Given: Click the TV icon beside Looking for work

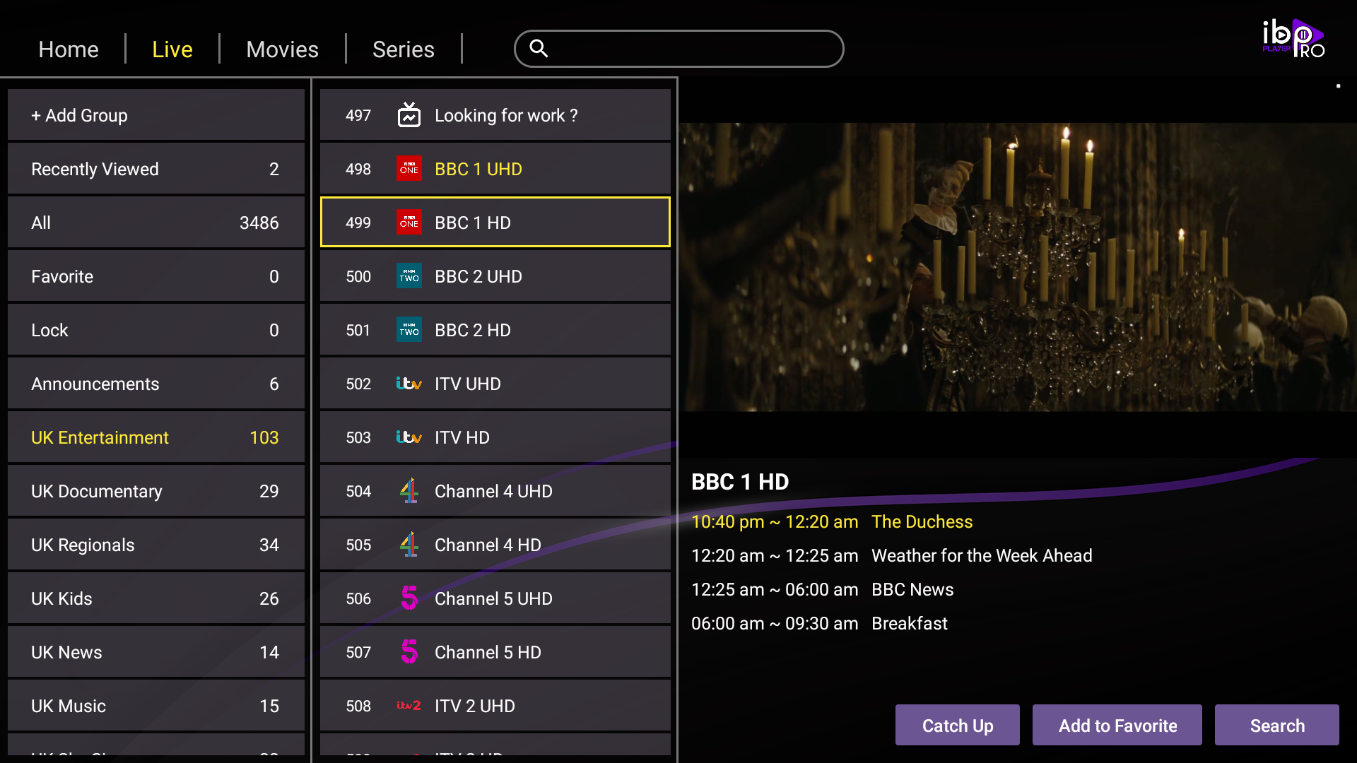Looking at the screenshot, I should pos(409,115).
